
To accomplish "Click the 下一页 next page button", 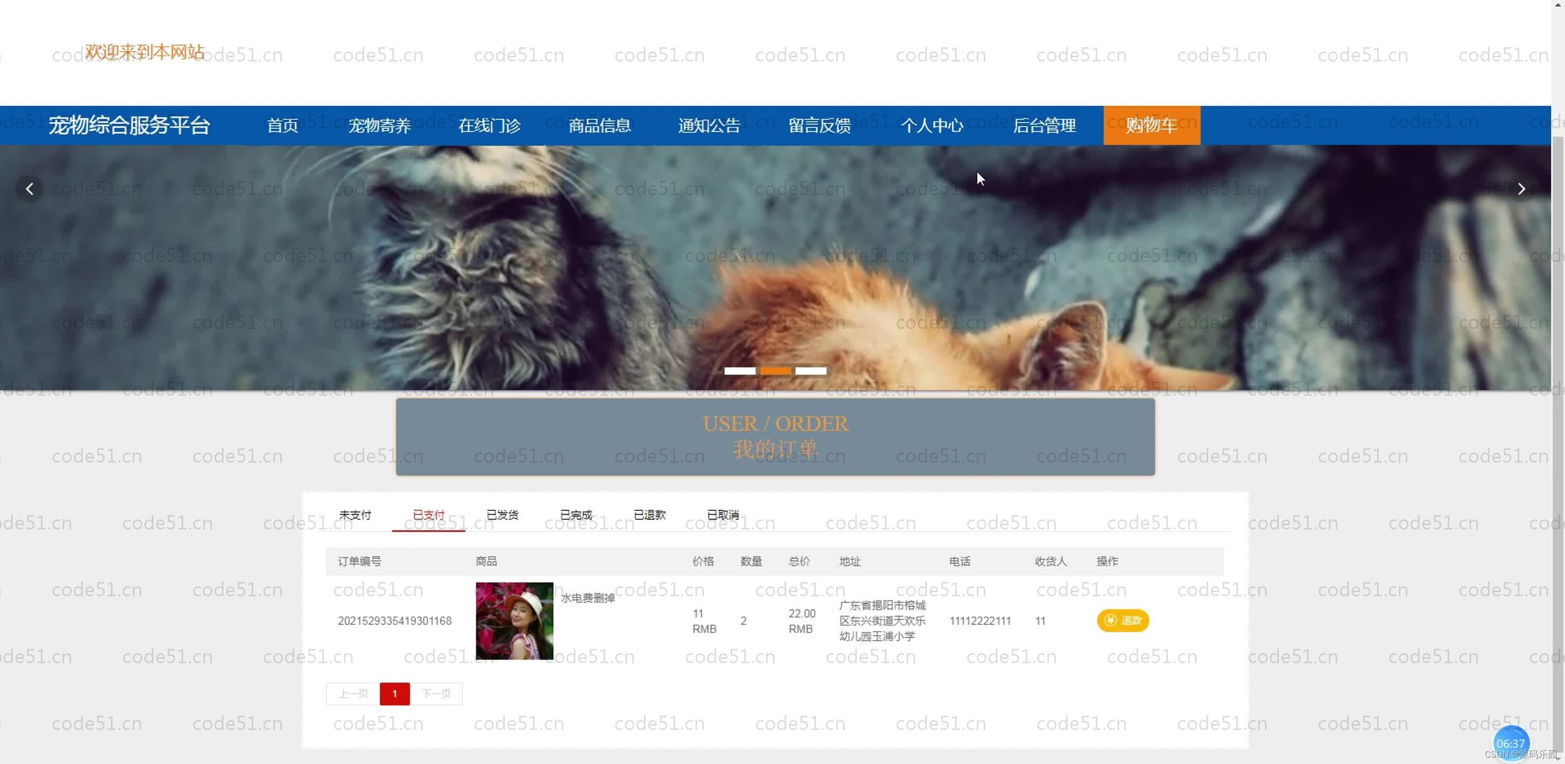I will click(436, 693).
